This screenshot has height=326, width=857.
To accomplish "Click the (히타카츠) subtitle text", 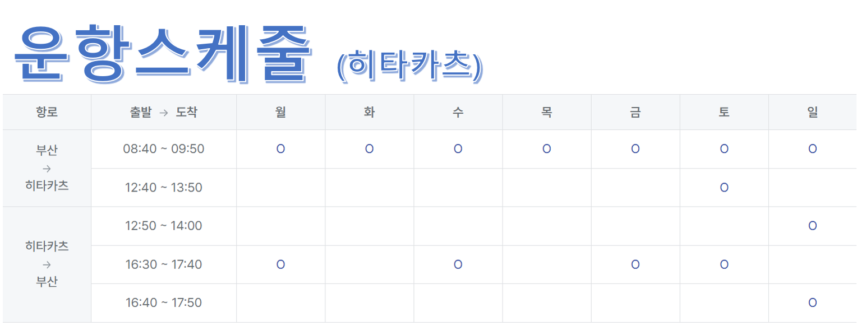I will click(x=409, y=67).
